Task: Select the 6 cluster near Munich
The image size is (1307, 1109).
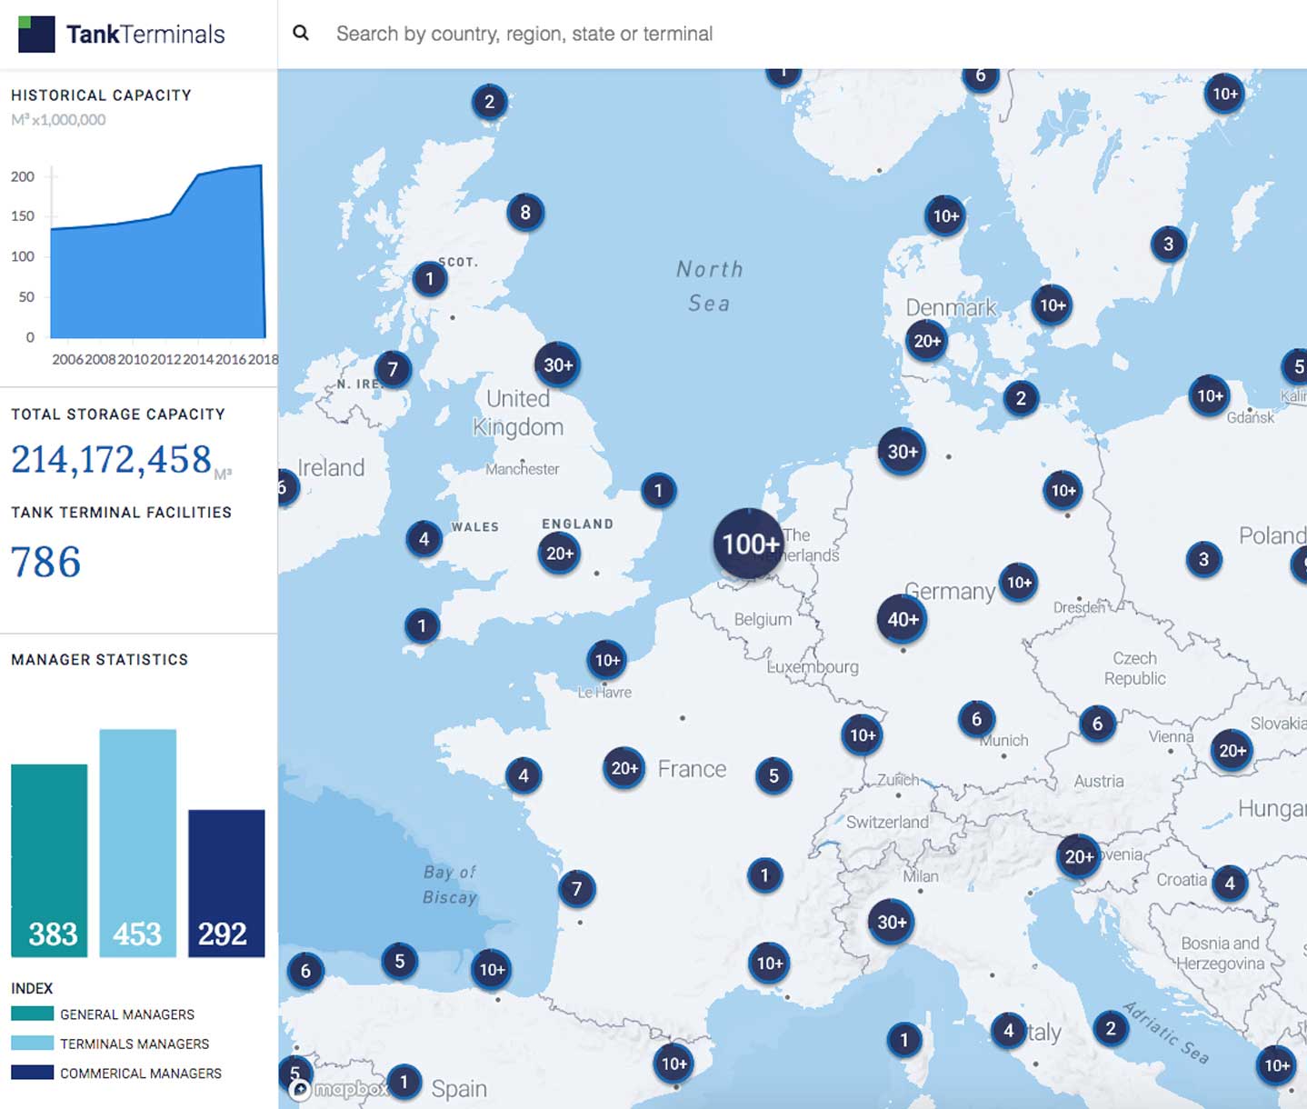Action: (x=976, y=719)
